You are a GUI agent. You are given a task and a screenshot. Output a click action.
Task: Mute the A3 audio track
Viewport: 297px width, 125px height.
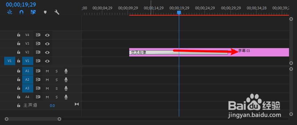[x=47, y=88]
